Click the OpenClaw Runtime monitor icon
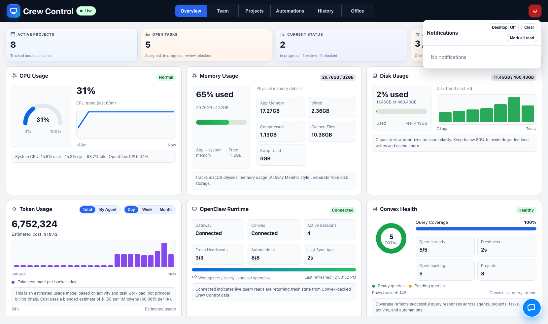 (194, 209)
